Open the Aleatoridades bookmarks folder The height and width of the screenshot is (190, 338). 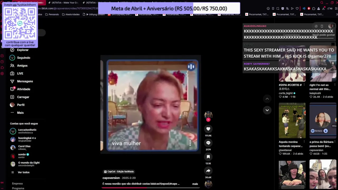pyautogui.click(x=71, y=15)
